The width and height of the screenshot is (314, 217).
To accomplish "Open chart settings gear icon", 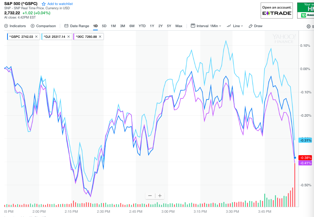I will pyautogui.click(x=309, y=26).
